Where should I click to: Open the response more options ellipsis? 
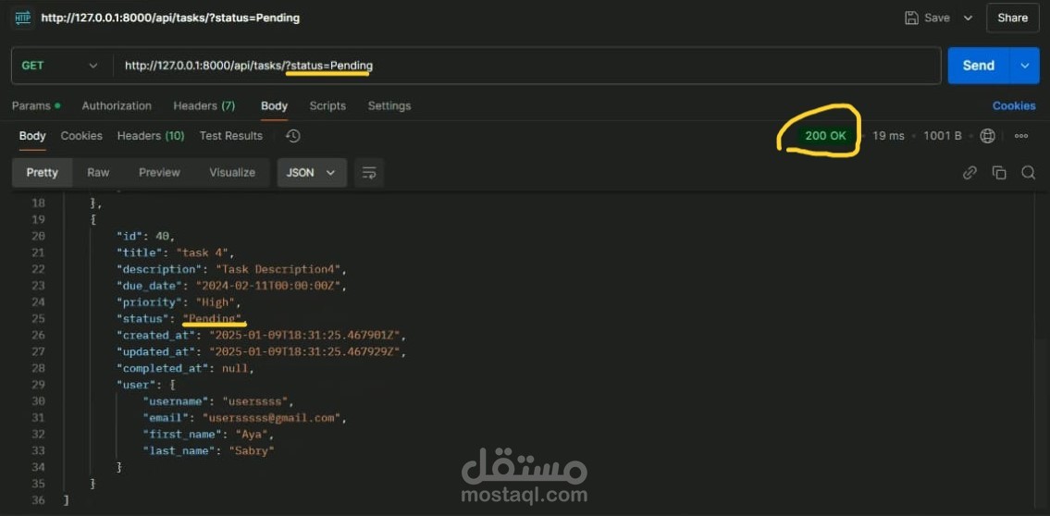(1021, 136)
